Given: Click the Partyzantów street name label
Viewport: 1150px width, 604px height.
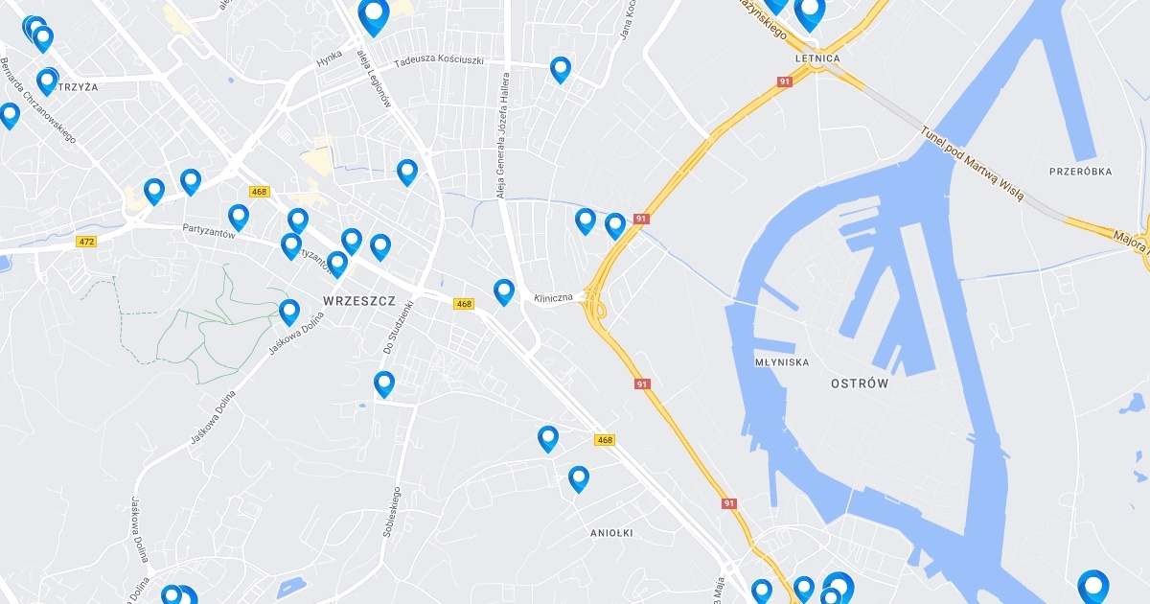Looking at the screenshot, I should coord(209,230).
